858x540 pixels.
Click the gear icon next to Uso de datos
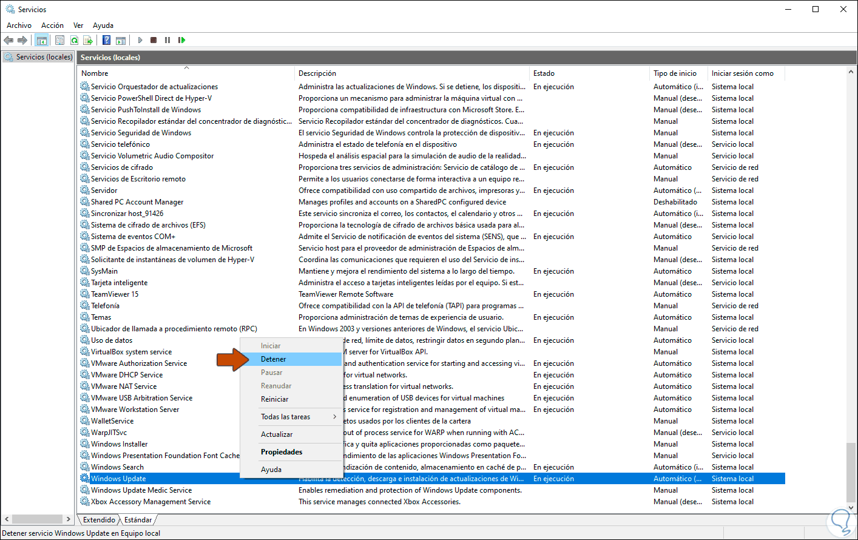coord(85,340)
